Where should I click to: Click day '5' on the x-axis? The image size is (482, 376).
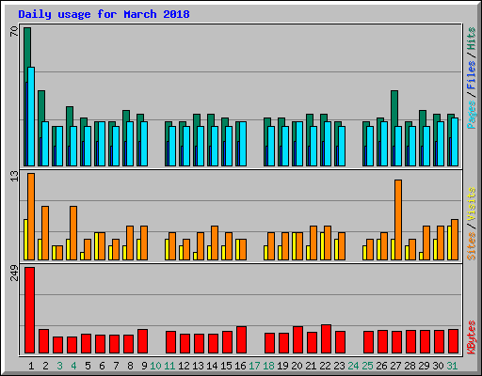click(88, 366)
